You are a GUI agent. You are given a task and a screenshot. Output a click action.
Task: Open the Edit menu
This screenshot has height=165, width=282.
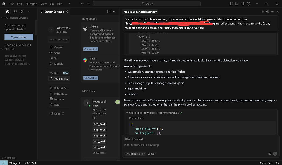coord(20,4)
